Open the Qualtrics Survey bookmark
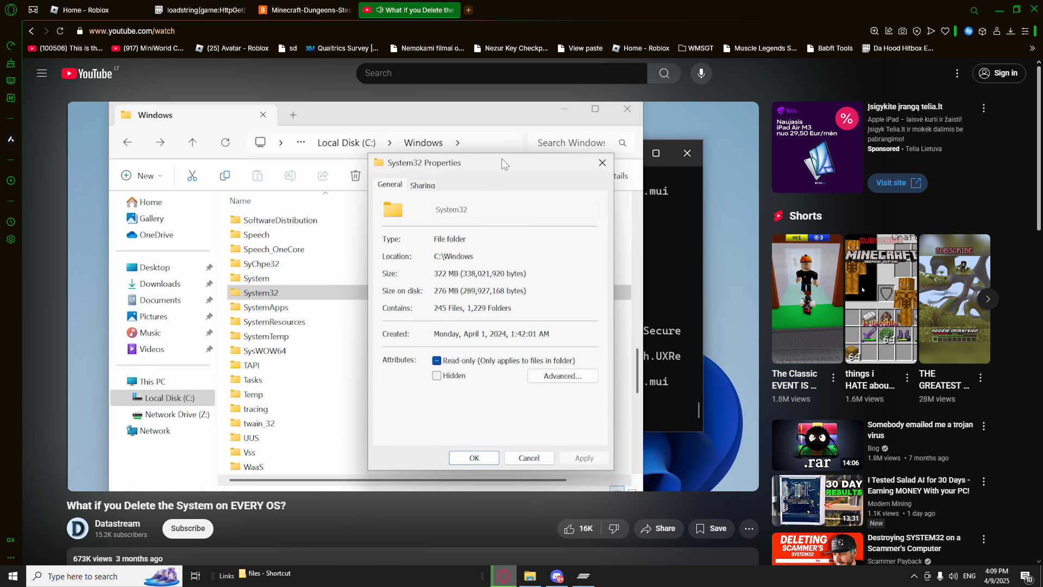Image resolution: width=1043 pixels, height=587 pixels. (x=342, y=48)
